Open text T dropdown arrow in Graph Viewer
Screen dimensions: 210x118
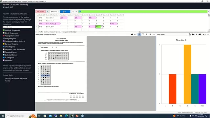(198, 34)
